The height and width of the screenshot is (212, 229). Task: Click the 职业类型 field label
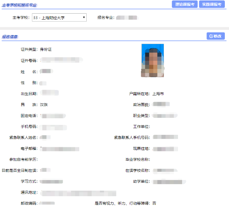click(x=141, y=116)
